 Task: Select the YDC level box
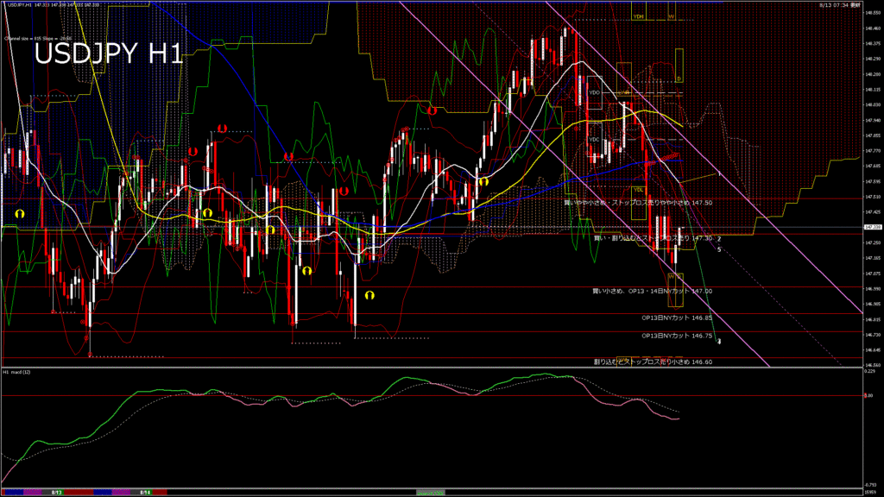click(x=594, y=140)
